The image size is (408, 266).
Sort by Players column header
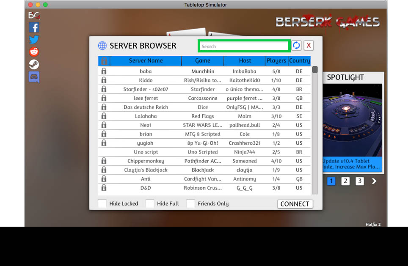pyautogui.click(x=276, y=61)
